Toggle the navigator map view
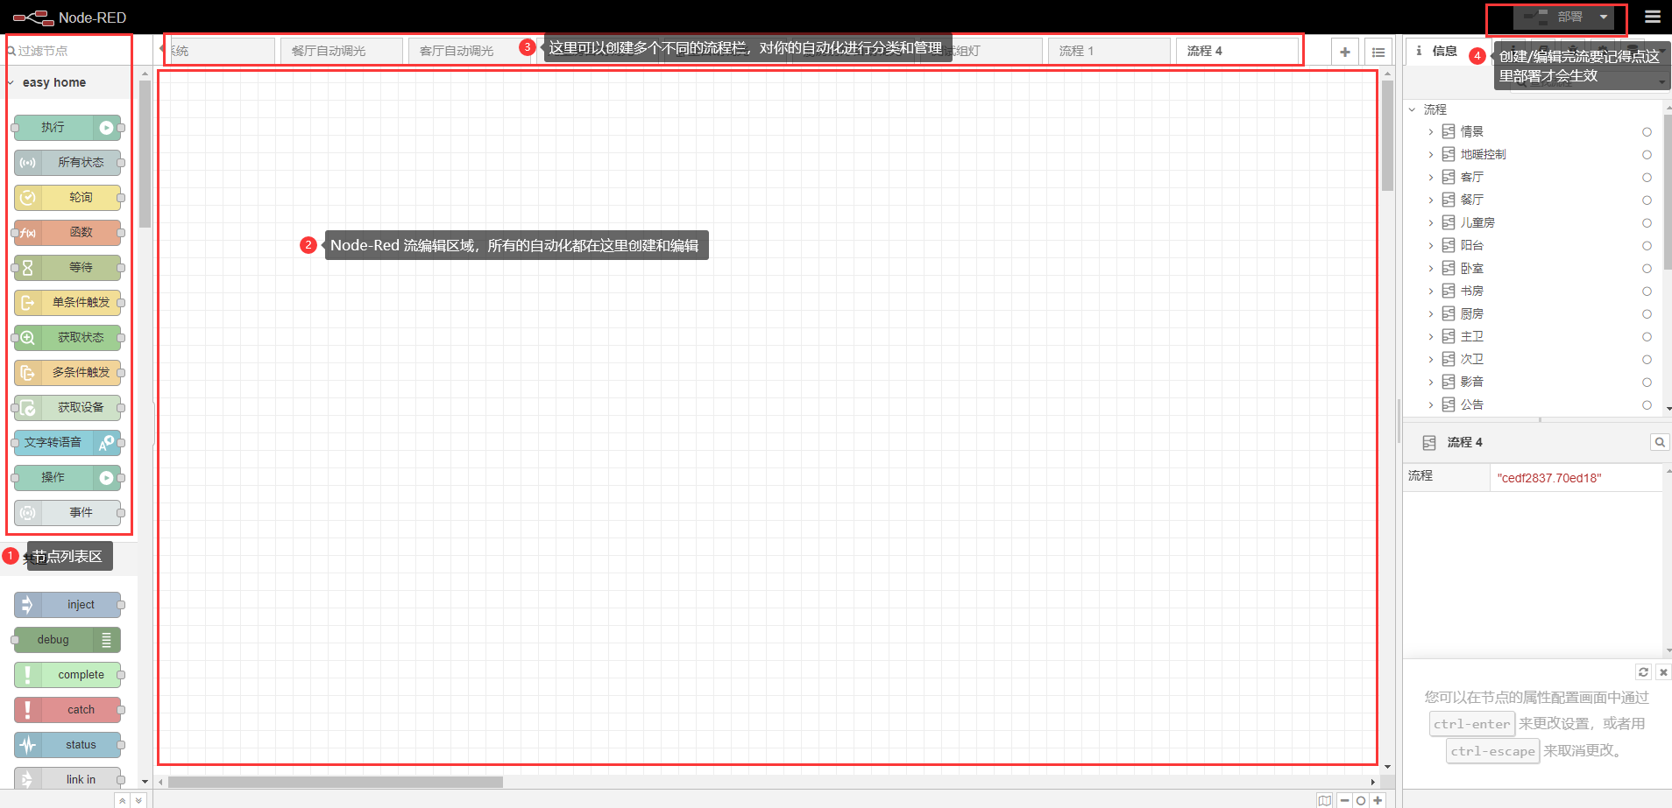 coord(1325,800)
